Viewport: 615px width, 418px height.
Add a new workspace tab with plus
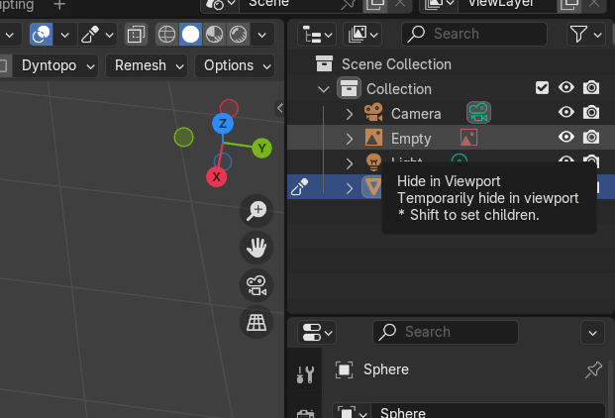point(59,5)
